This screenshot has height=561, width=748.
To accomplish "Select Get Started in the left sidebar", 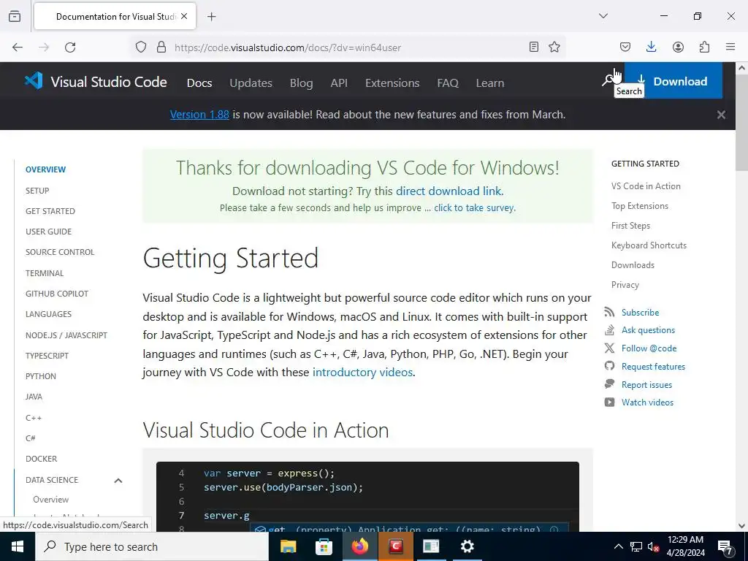I will coord(50,211).
